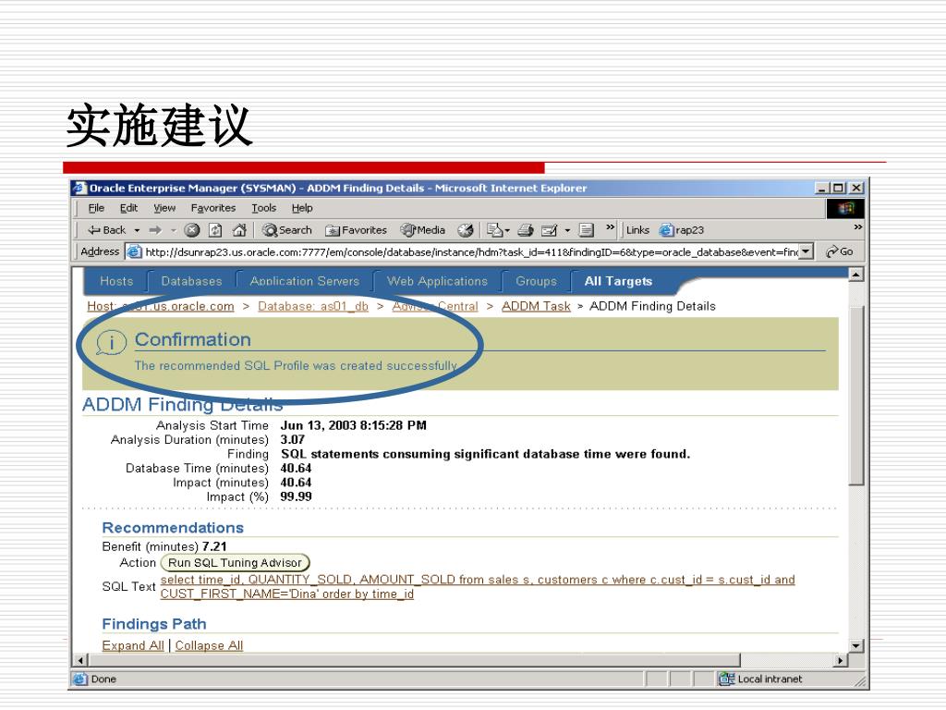The image size is (946, 710).
Task: Click the Mail toolbar icon
Action: point(495,230)
